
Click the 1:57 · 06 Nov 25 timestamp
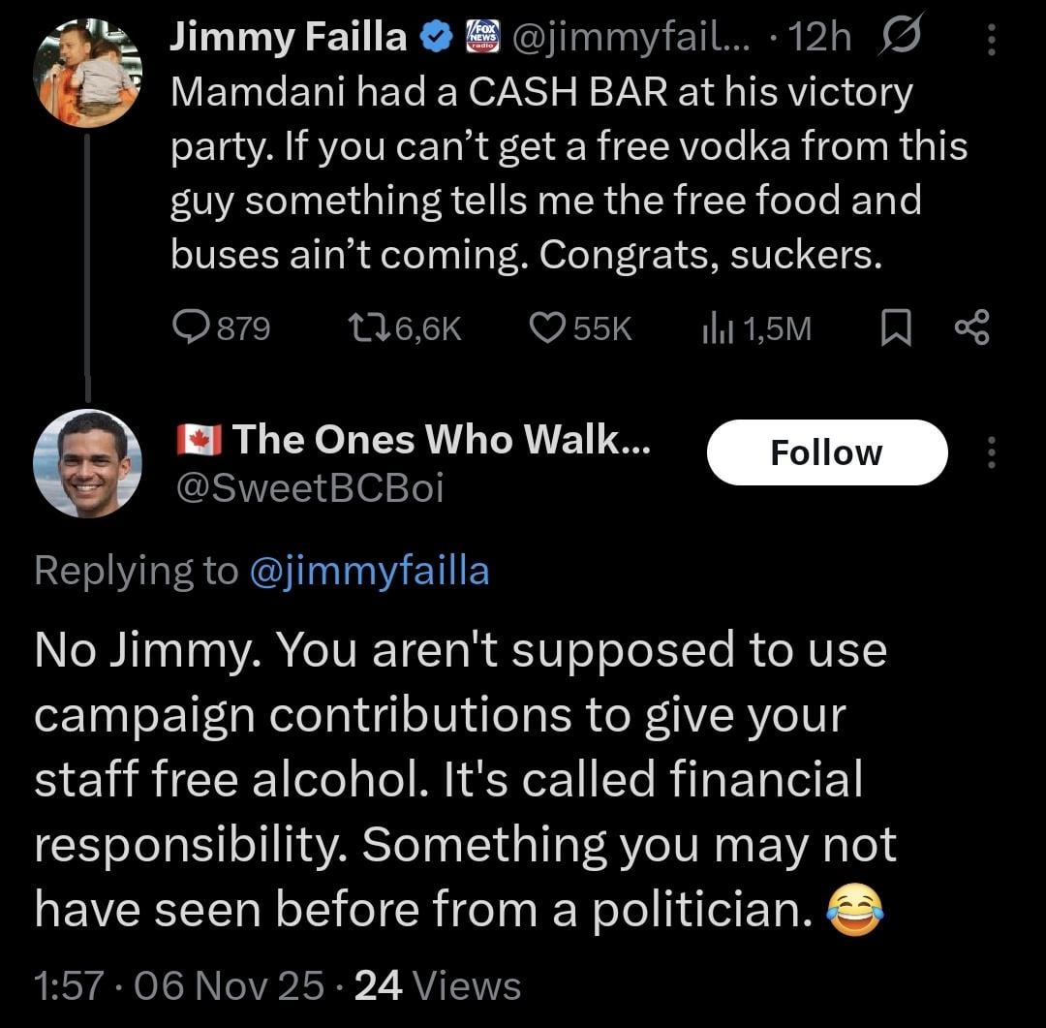(179, 985)
